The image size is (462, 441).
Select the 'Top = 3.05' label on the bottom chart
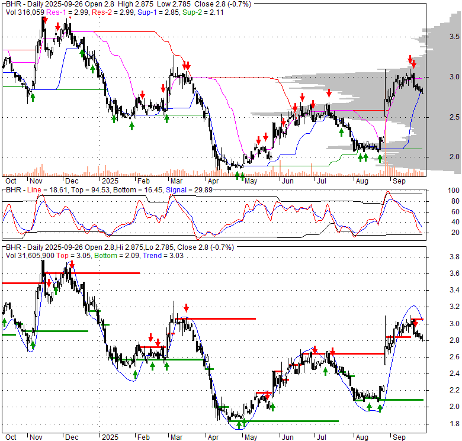pos(74,256)
